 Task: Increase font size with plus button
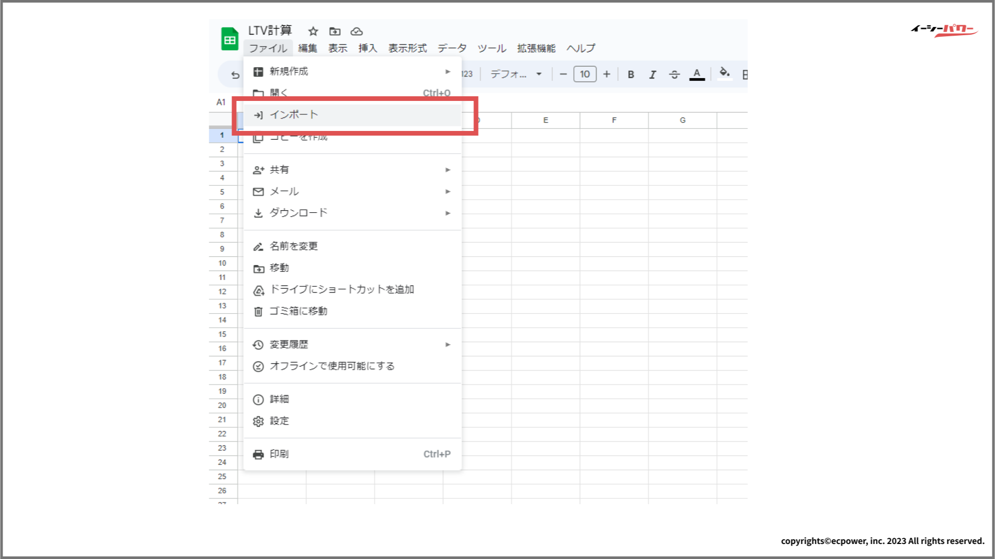607,75
